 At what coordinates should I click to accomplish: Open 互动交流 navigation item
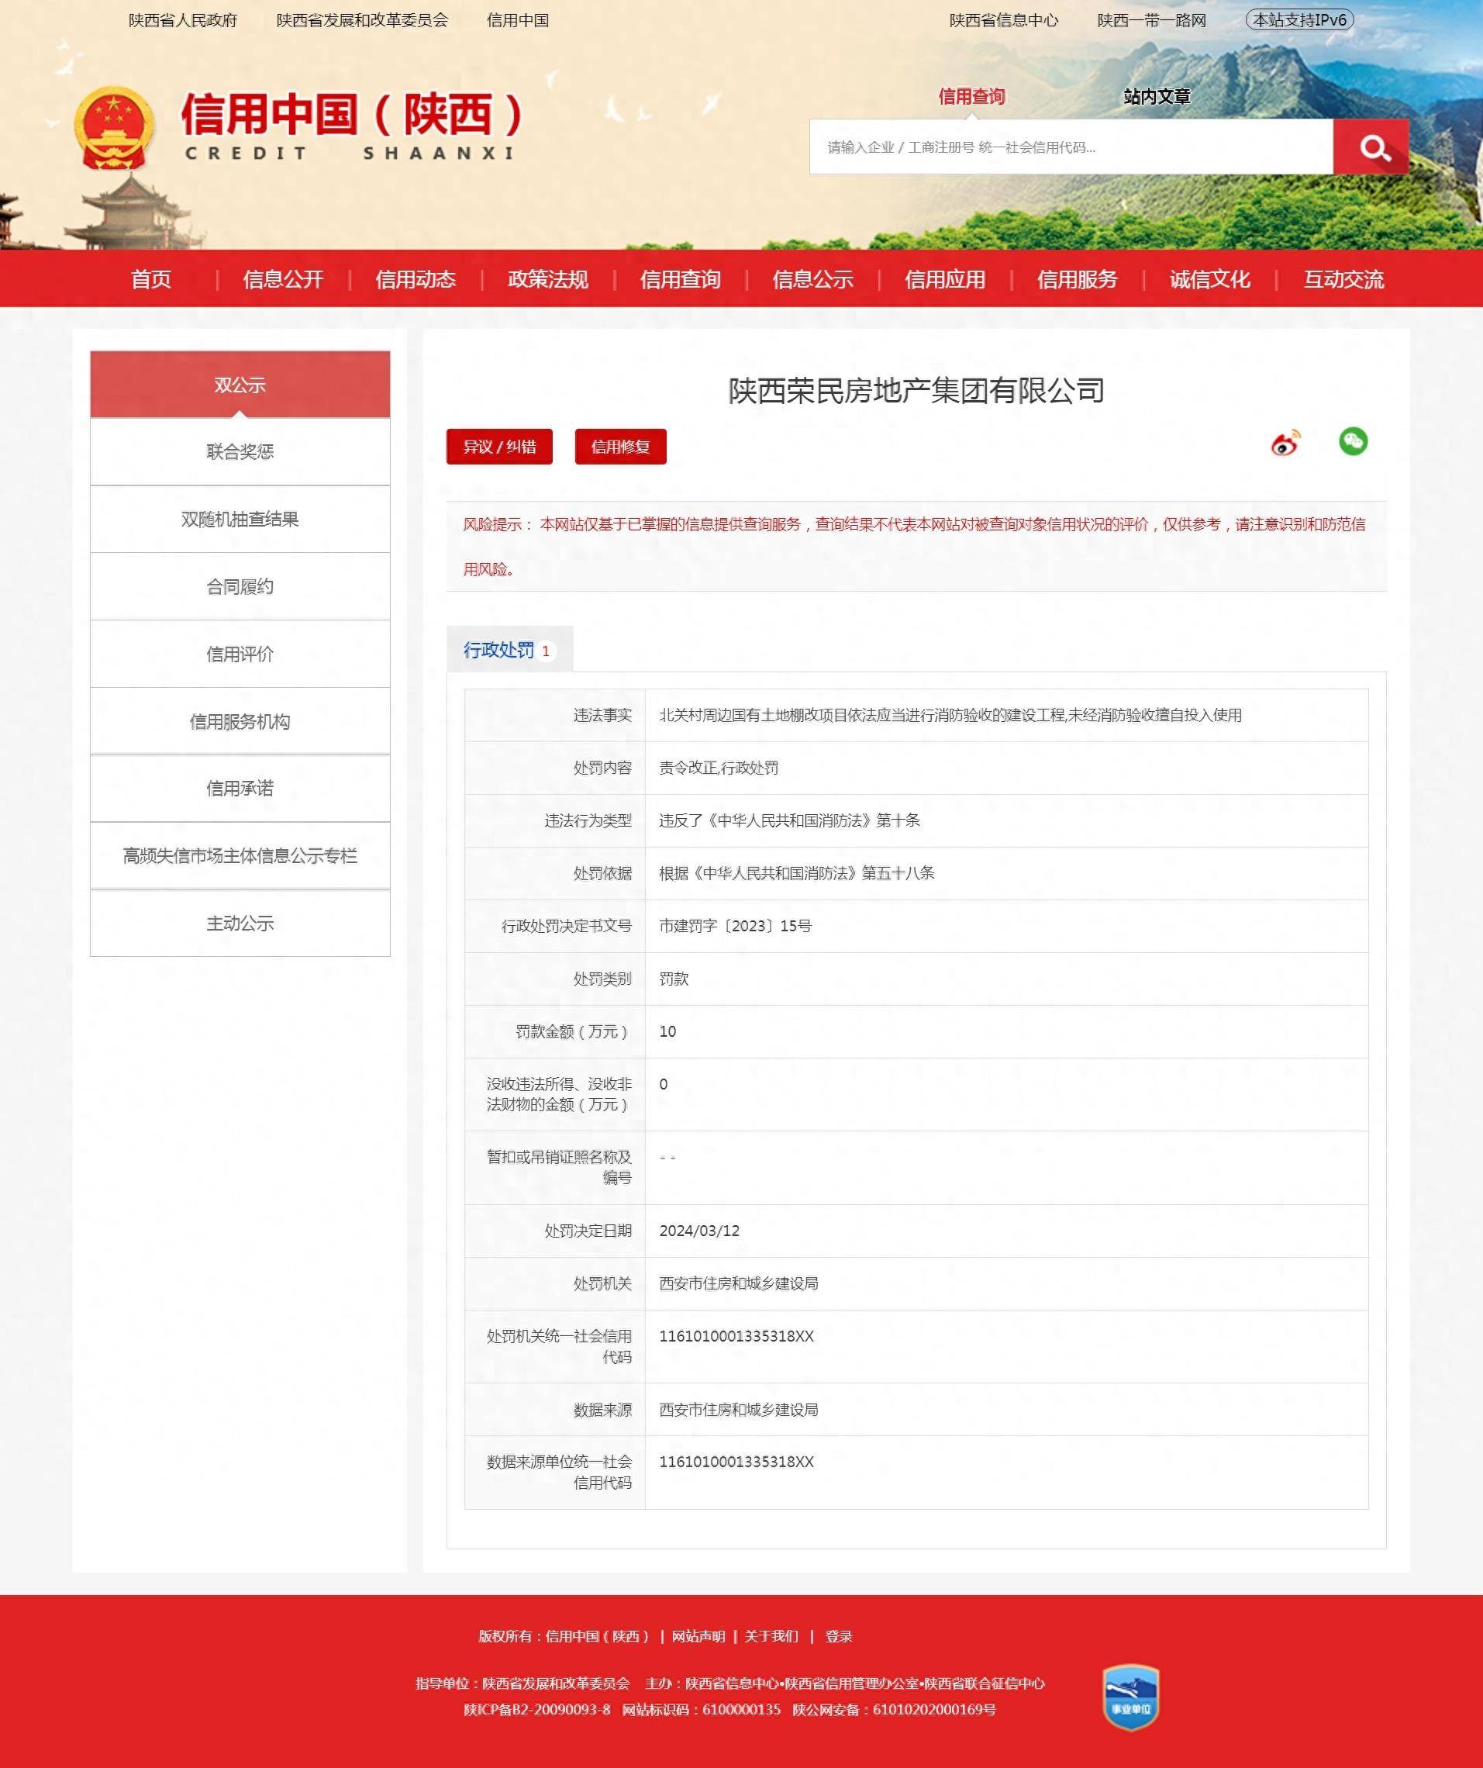tap(1343, 279)
